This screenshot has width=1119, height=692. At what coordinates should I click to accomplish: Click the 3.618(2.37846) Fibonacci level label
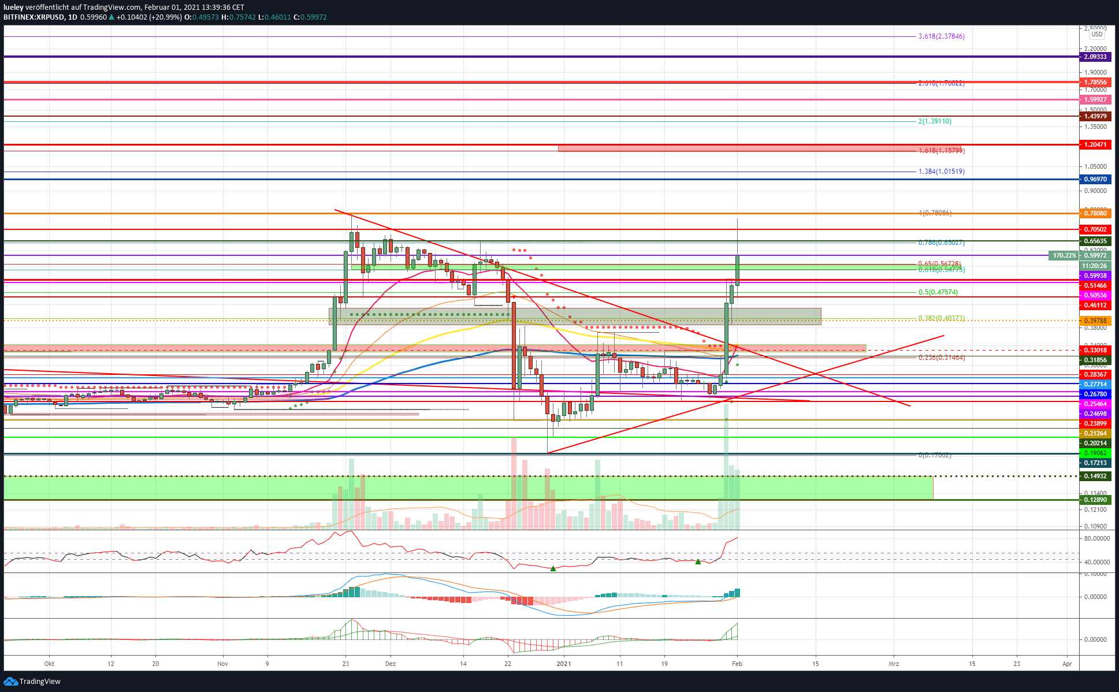pos(941,36)
